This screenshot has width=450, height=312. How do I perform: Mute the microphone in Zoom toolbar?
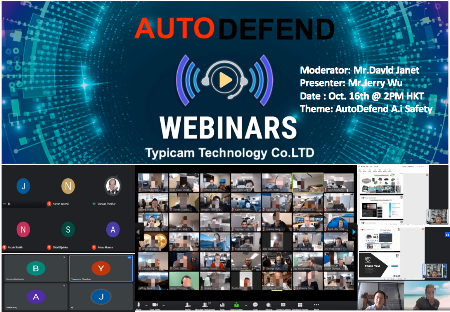click(138, 306)
